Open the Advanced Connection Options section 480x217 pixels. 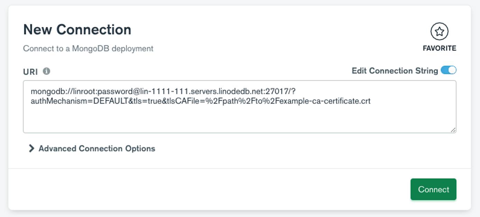tap(97, 148)
